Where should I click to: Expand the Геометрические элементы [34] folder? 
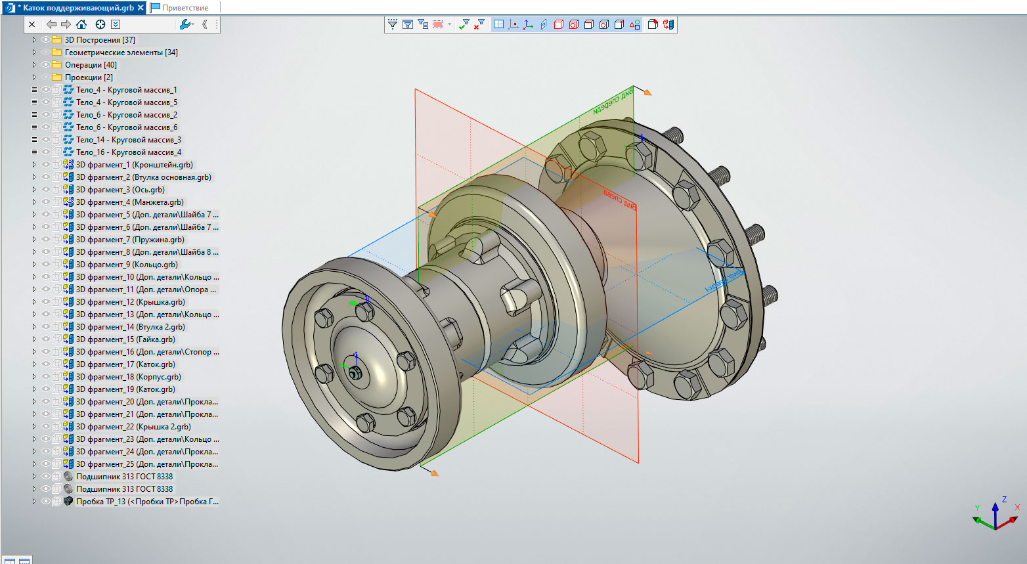pyautogui.click(x=34, y=53)
